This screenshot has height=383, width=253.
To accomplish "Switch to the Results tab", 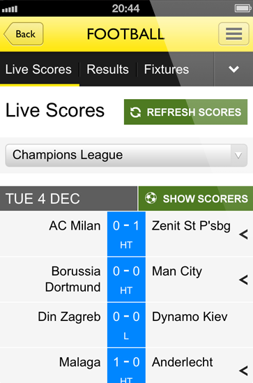I will tap(107, 69).
